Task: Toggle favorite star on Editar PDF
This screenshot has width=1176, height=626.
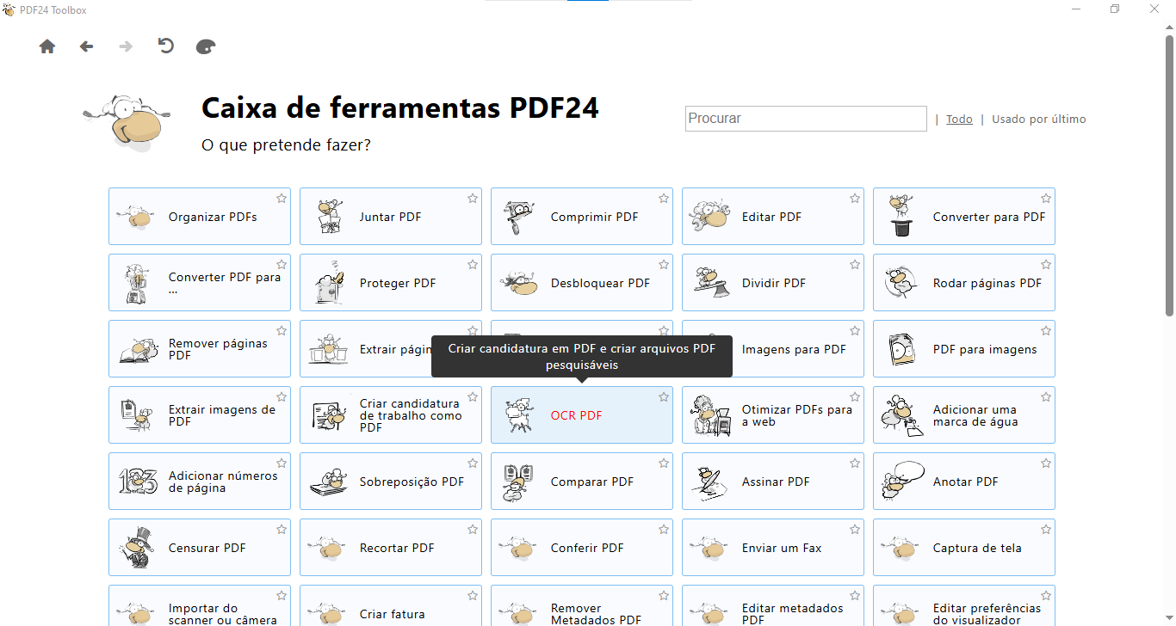Action: [x=855, y=199]
